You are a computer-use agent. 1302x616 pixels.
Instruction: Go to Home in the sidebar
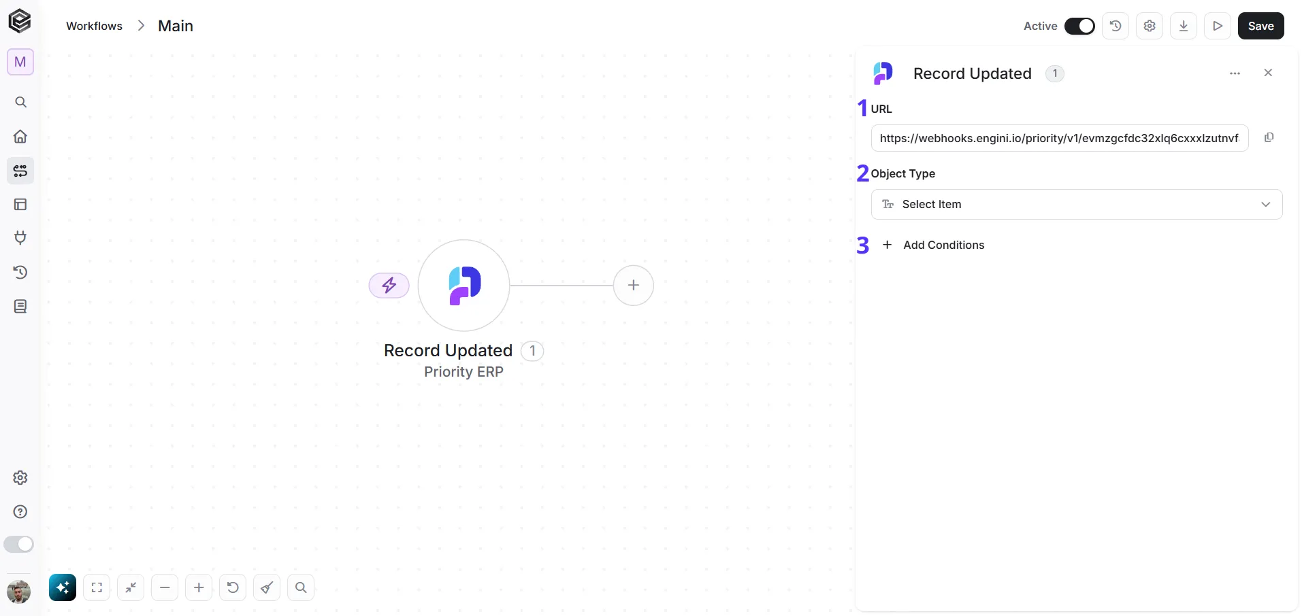tap(20, 136)
